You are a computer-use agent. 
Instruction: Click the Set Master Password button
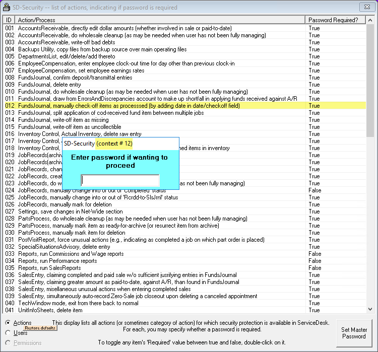pos(353,333)
